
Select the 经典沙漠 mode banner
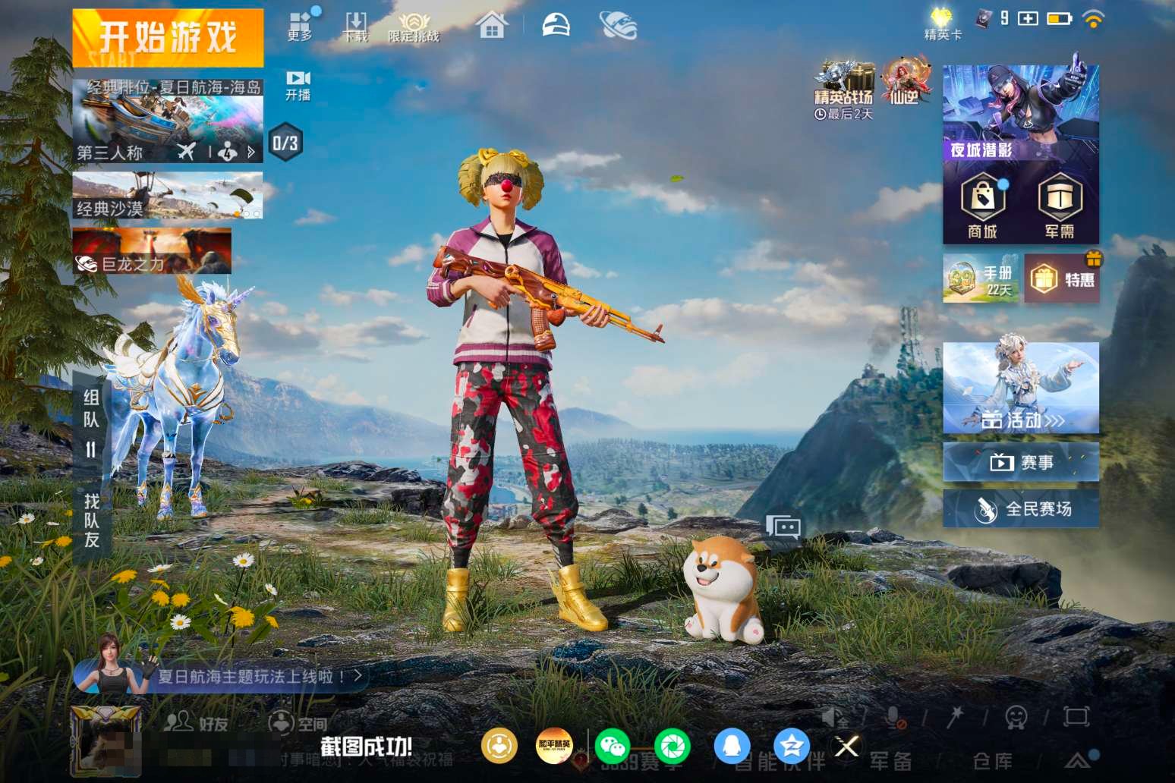coord(168,196)
